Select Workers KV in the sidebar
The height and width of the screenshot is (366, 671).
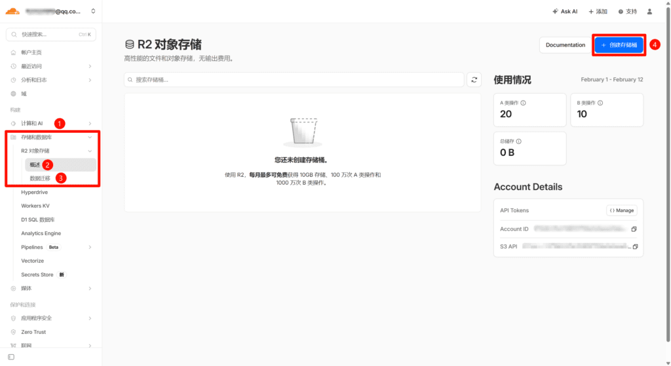35,206
